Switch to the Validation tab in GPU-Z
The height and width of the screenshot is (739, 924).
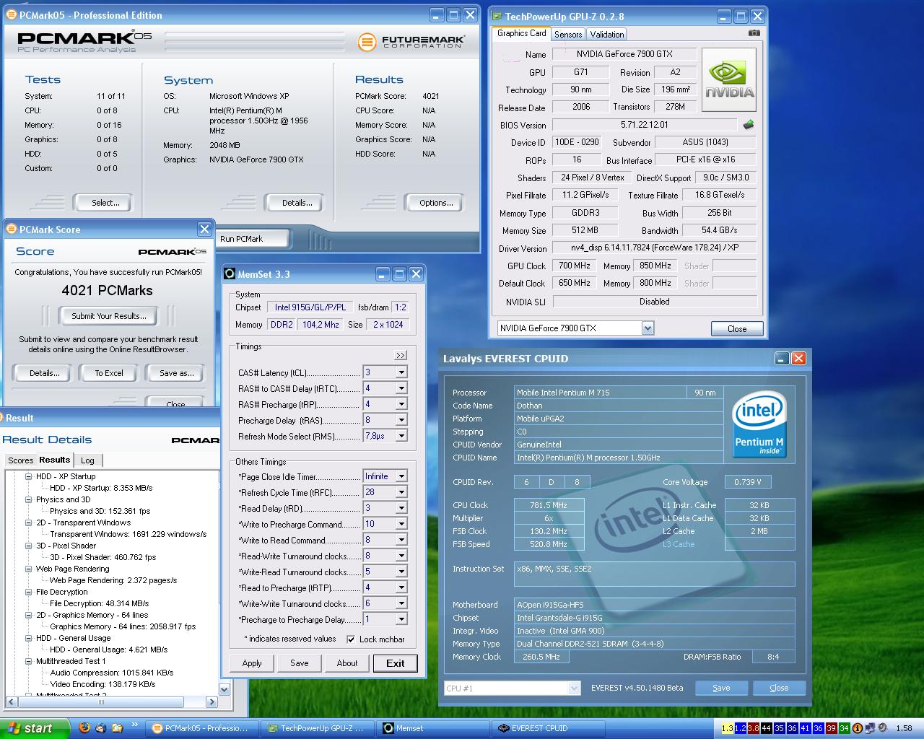606,35
